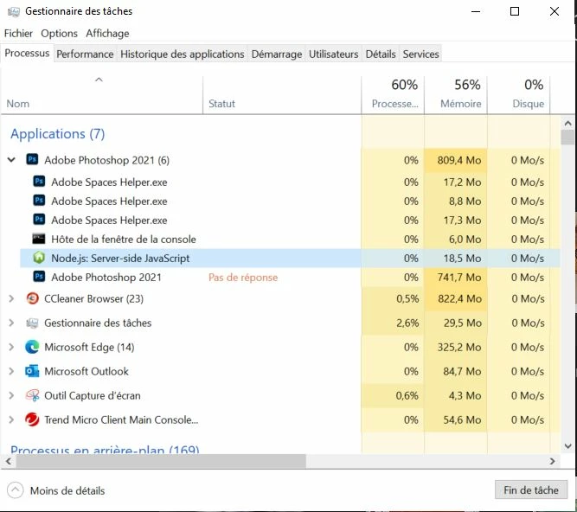This screenshot has height=512, width=577.
Task: Click the Microsoft Edge icon
Action: [x=32, y=347]
